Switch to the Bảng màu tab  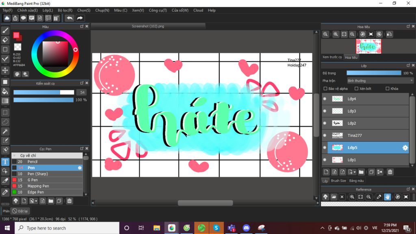click(356, 181)
